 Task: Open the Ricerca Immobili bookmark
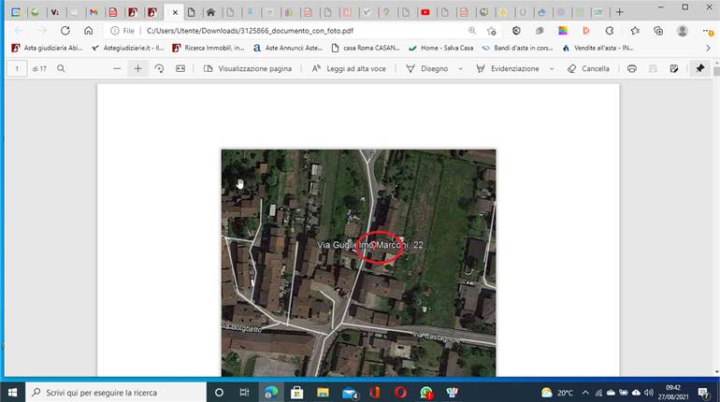[x=209, y=48]
